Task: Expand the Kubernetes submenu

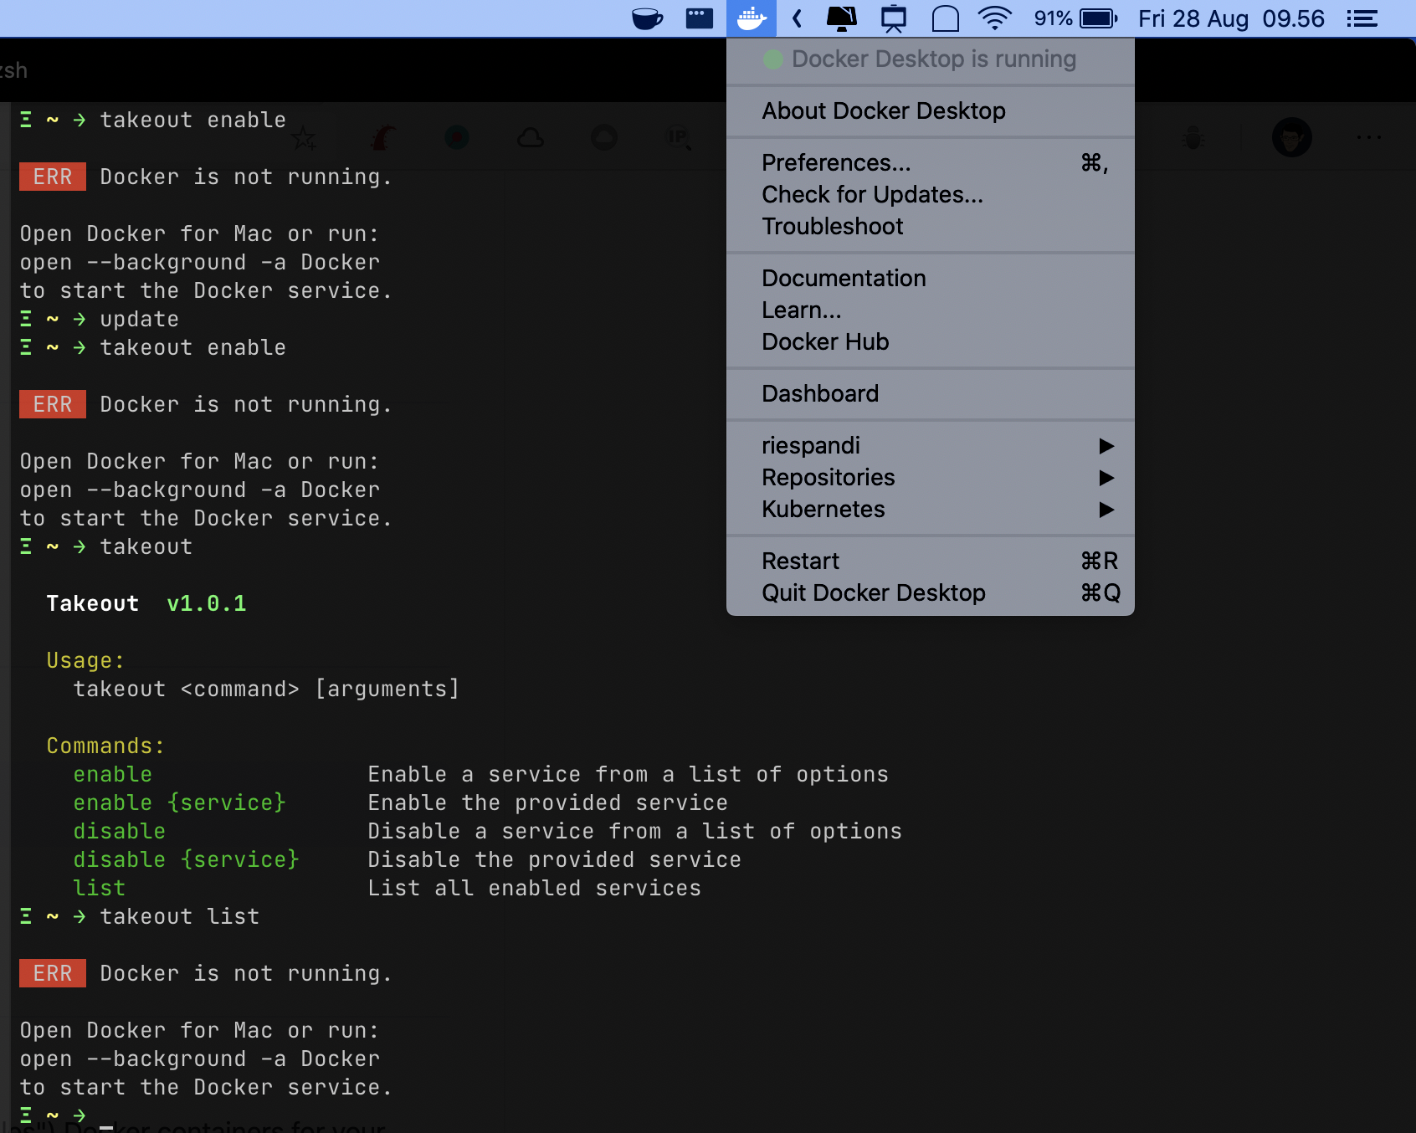Action: pyautogui.click(x=931, y=509)
